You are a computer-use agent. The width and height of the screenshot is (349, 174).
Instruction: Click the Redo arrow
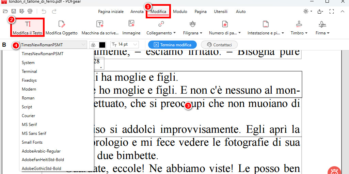pos(54,11)
